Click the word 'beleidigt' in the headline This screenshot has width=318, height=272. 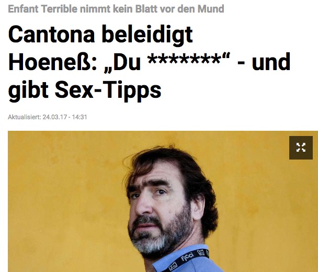coord(147,35)
